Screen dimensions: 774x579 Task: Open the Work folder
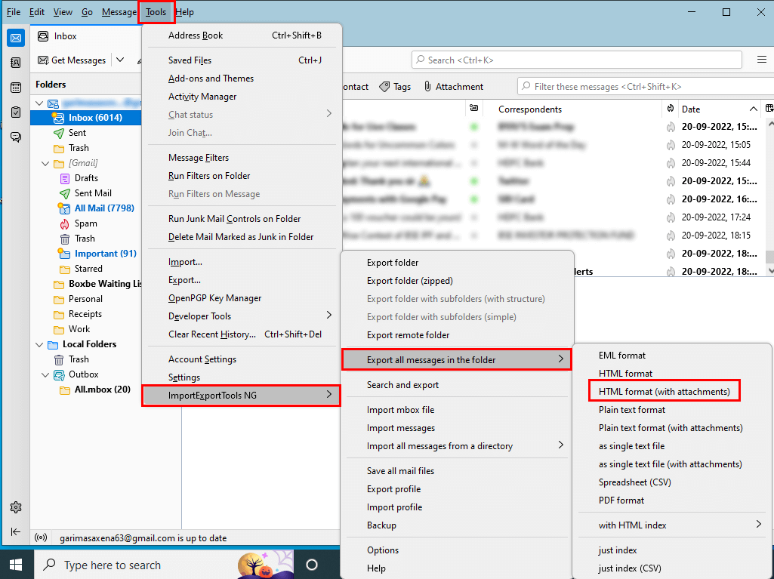pos(79,328)
